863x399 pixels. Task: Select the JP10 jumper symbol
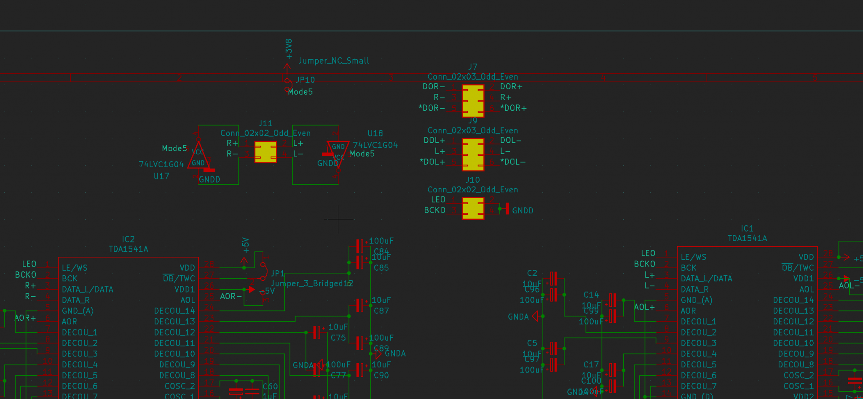point(288,85)
